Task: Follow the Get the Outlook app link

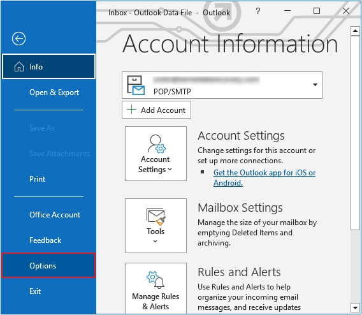Action: (x=264, y=178)
